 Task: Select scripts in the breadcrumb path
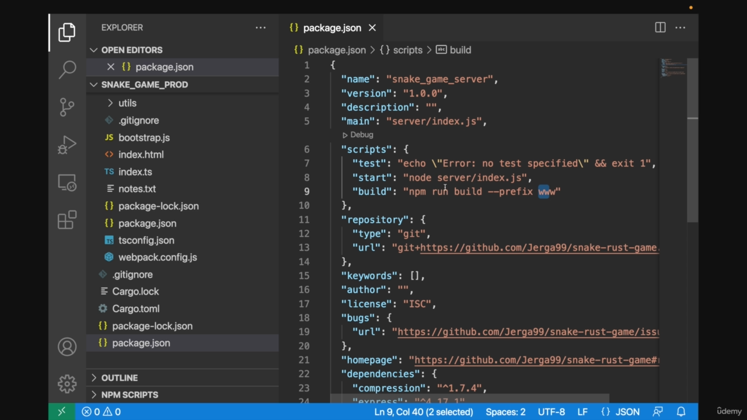pyautogui.click(x=407, y=50)
